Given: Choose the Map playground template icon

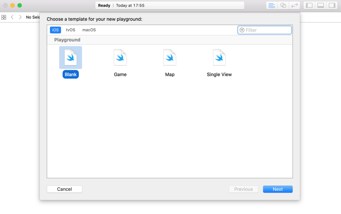Looking at the screenshot, I should click(170, 57).
